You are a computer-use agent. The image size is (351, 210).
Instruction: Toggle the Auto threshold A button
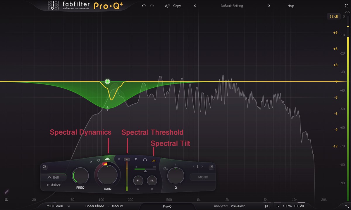[127, 159]
